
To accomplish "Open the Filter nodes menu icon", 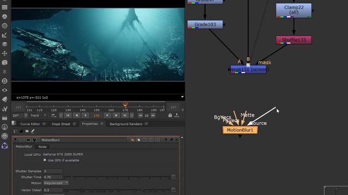I will click(x=4, y=26).
